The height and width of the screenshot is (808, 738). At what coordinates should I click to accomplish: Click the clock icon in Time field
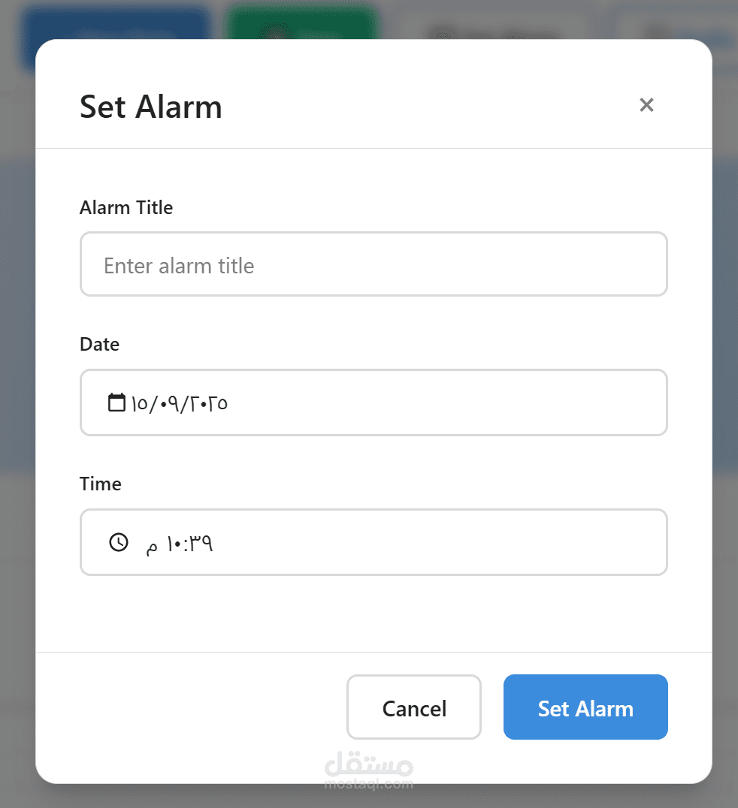pyautogui.click(x=119, y=542)
